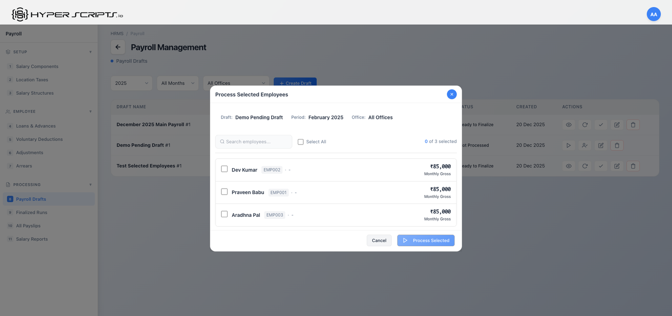Open Salary Reports in sidebar
Image resolution: width=672 pixels, height=316 pixels.
point(49,239)
